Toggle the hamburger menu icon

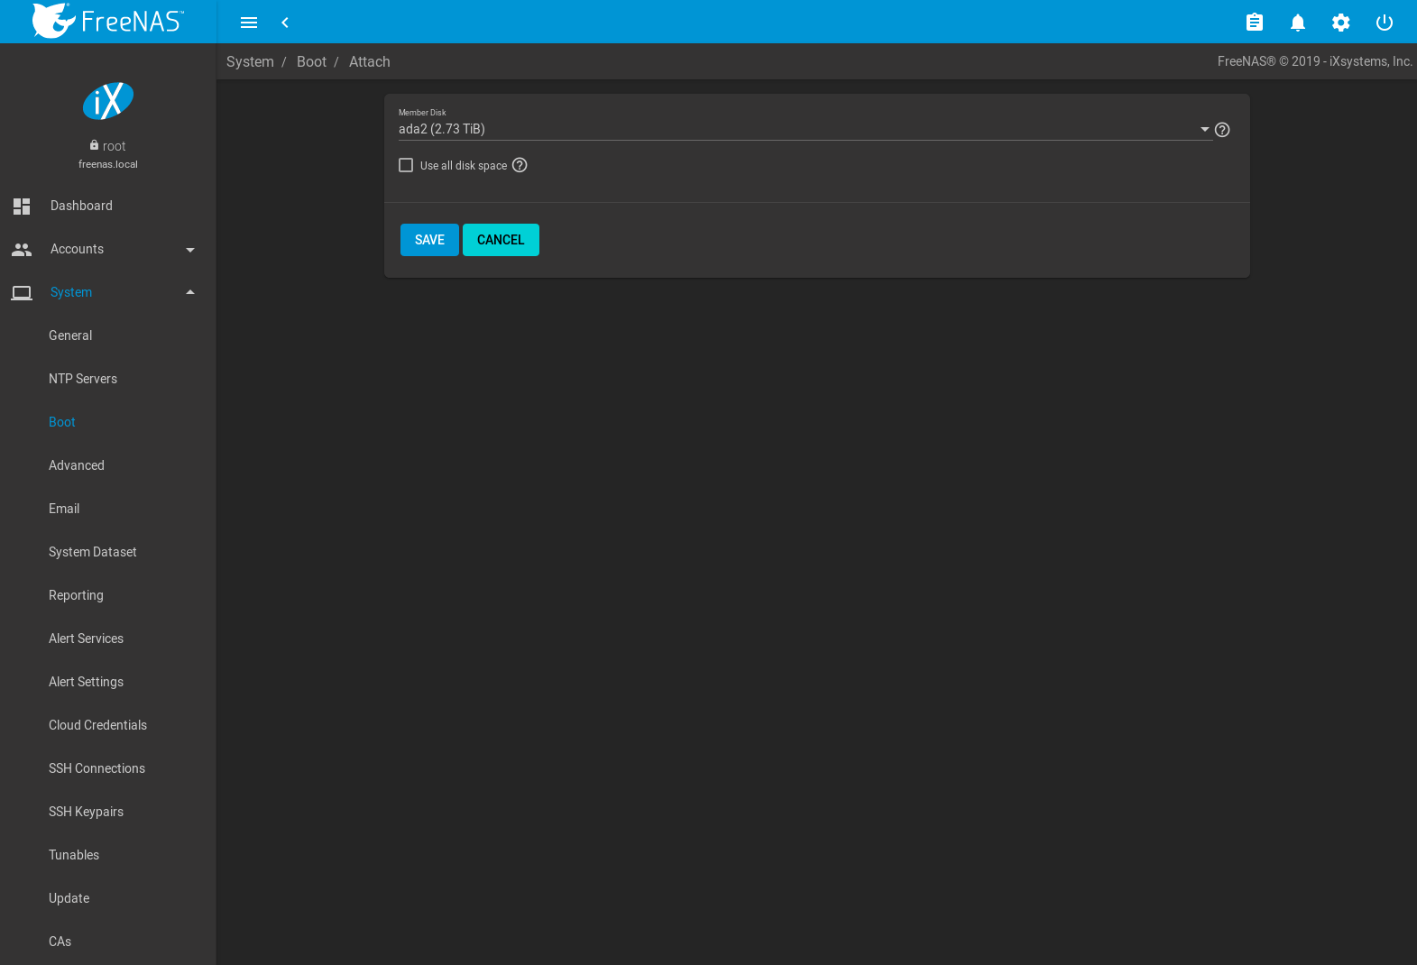coord(249,23)
